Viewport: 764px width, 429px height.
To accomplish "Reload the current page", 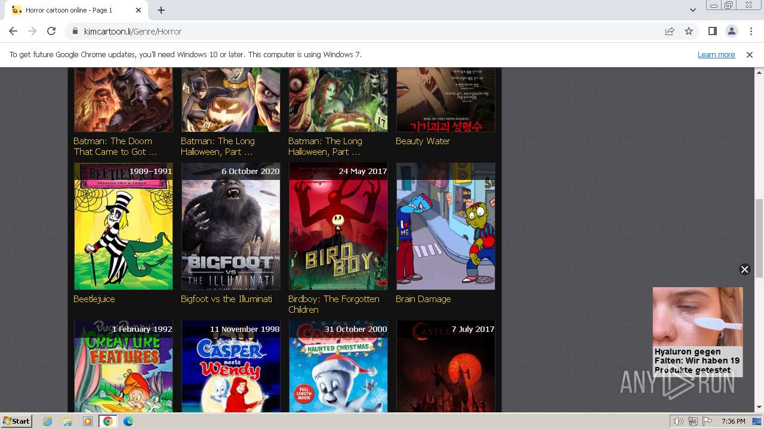I will (x=51, y=31).
